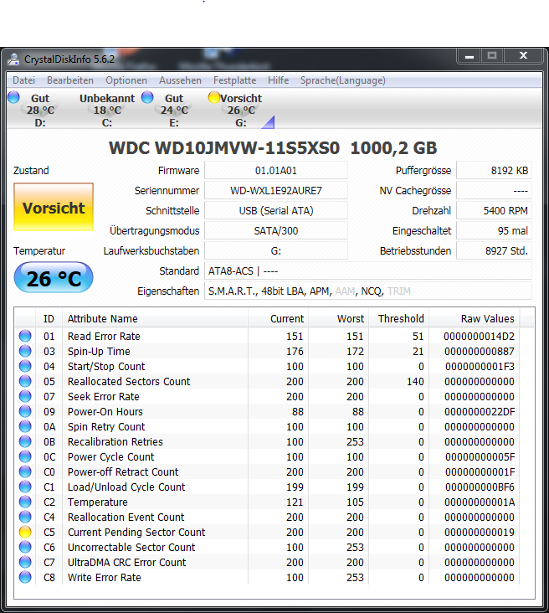Click the status orb of Write Error Rate row
The height and width of the screenshot is (613, 549).
coord(25,577)
